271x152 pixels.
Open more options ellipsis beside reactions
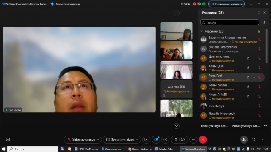194,140
